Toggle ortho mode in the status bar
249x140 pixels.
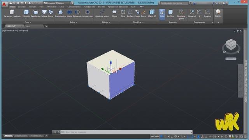(x=172, y=136)
